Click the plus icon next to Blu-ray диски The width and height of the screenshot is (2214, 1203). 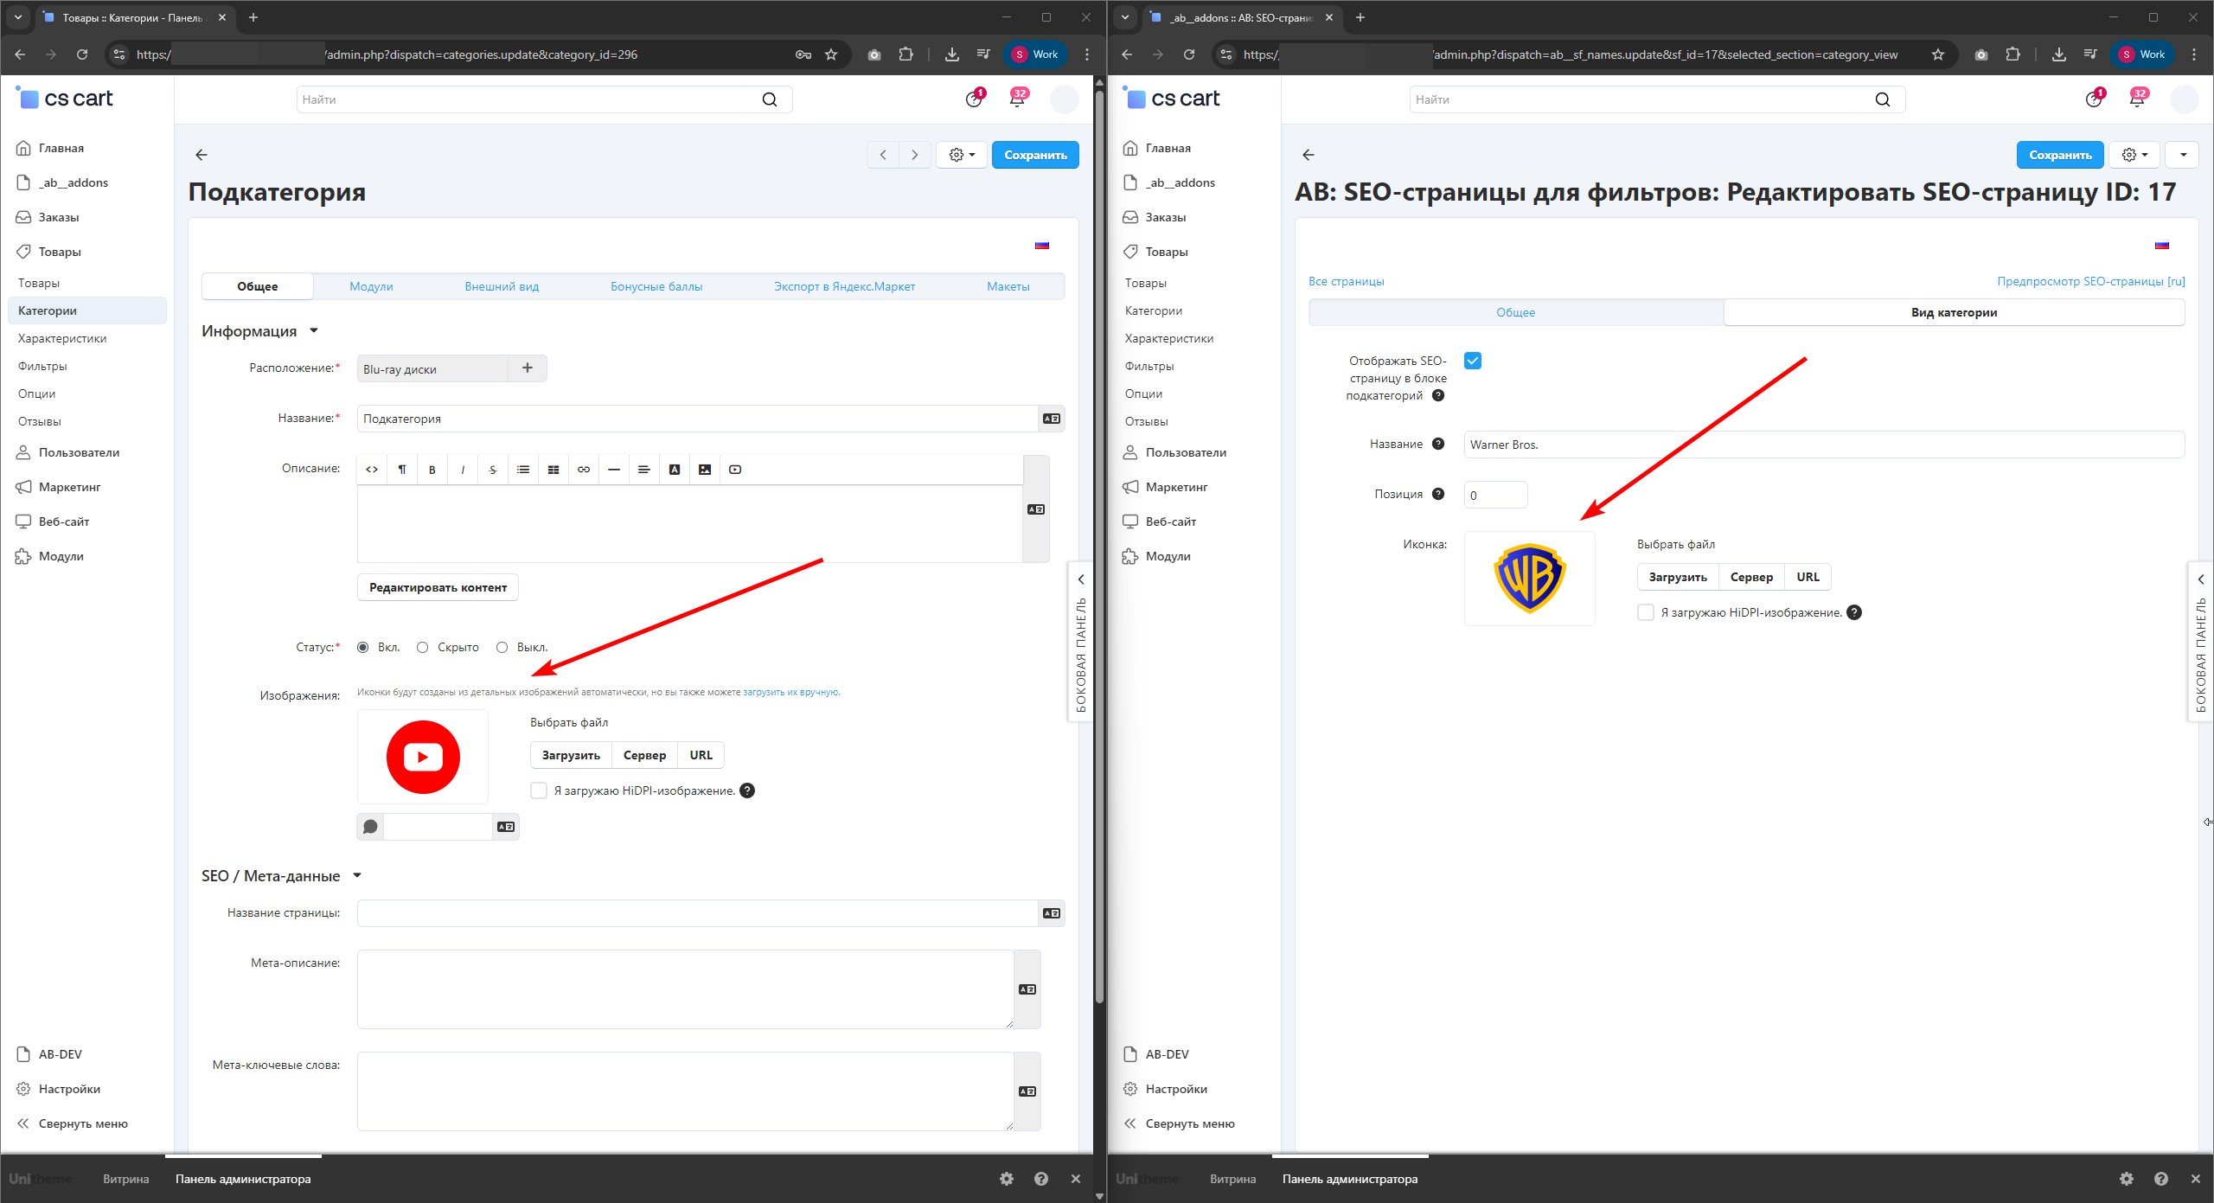(x=528, y=368)
